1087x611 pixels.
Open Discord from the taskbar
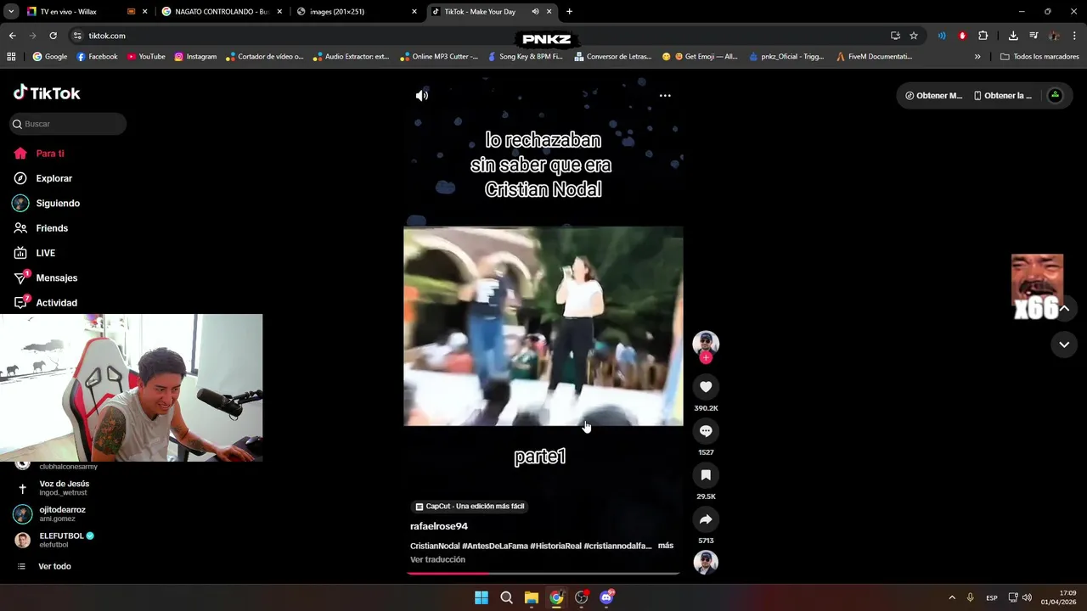(x=606, y=597)
